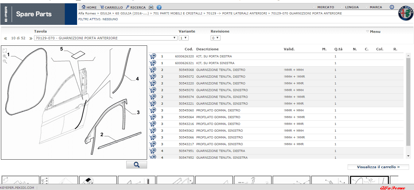The image size is (414, 190).
Task: Click 70129-070 GUARNIZIONI PORTA ANTERIORE breadcrumb
Action: pos(306,14)
